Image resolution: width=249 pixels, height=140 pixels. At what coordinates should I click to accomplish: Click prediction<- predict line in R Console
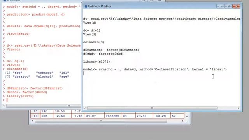click(35, 14)
